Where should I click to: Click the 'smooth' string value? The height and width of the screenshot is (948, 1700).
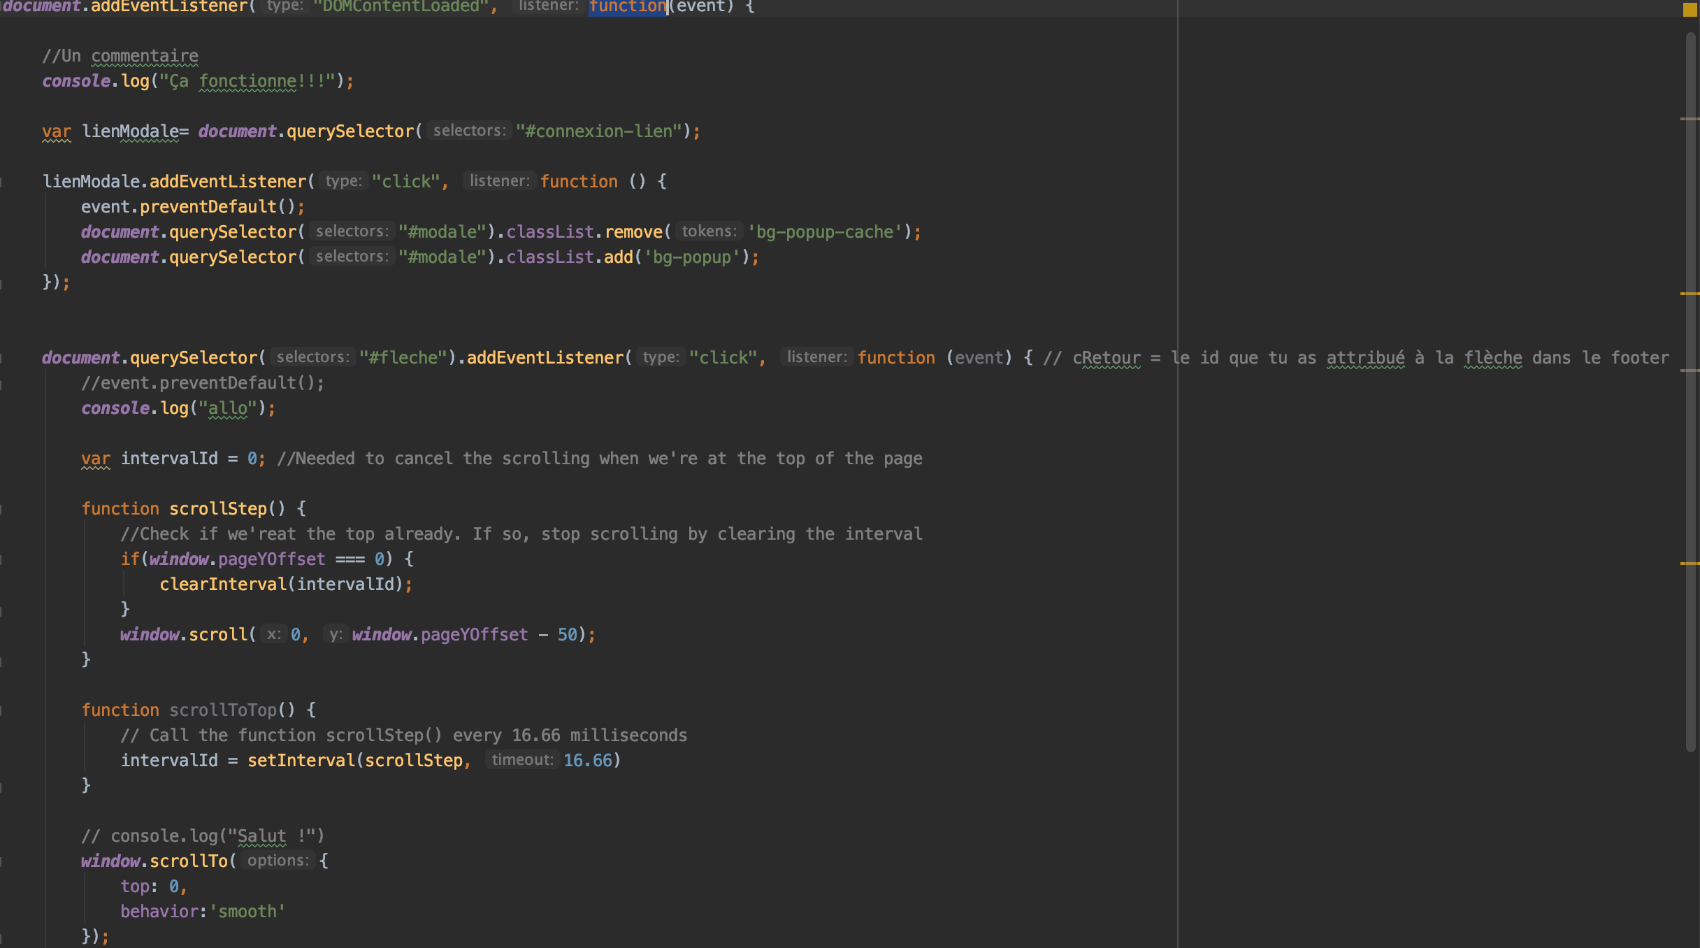point(247,912)
